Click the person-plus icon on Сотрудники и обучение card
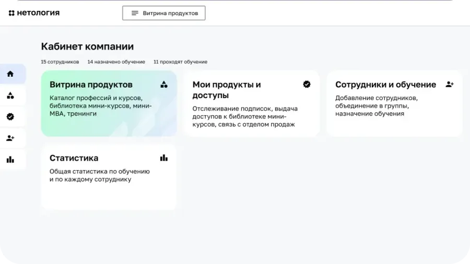The width and height of the screenshot is (470, 264). 450,85
